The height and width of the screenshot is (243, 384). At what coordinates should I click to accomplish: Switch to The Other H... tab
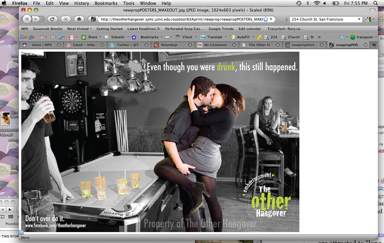tap(261, 45)
